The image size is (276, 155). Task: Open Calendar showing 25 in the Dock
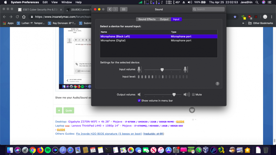93,150
